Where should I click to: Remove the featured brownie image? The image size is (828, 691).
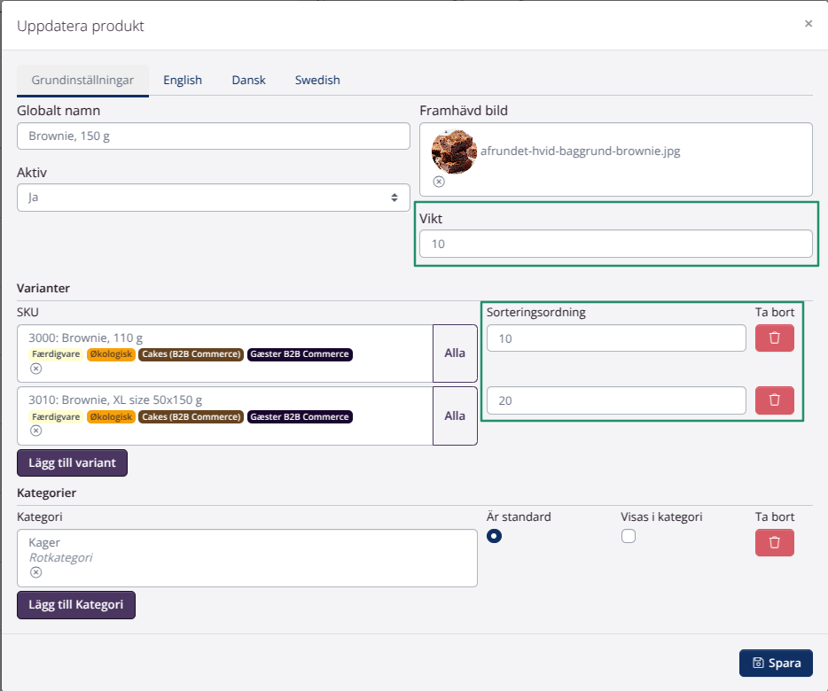coord(439,182)
